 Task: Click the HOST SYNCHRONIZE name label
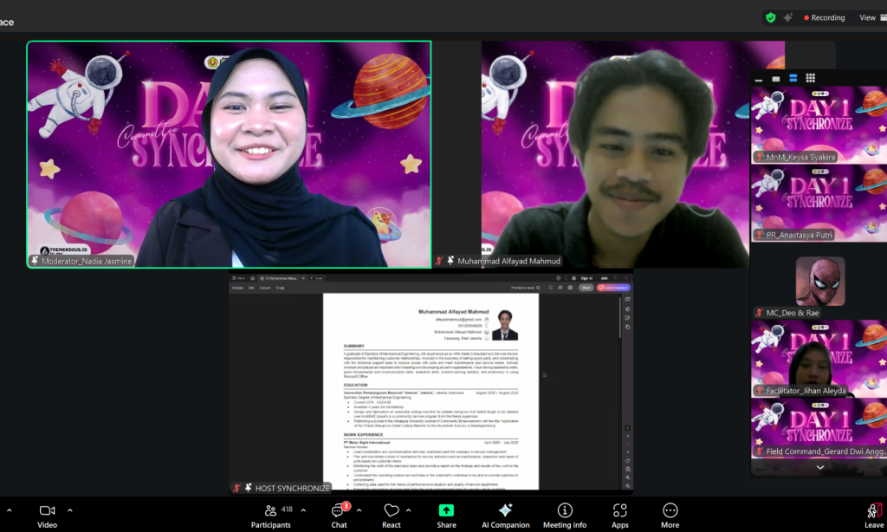click(x=292, y=488)
